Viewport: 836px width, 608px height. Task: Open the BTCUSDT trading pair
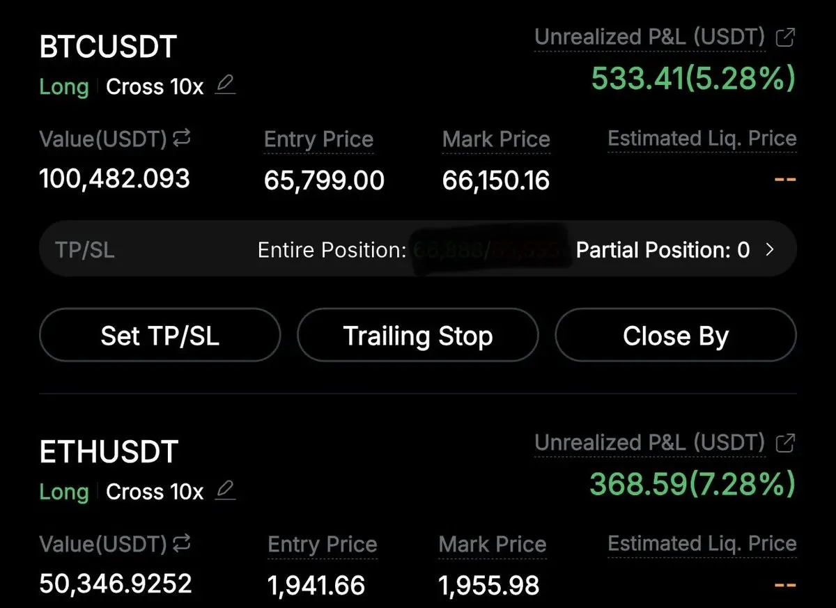[x=108, y=47]
